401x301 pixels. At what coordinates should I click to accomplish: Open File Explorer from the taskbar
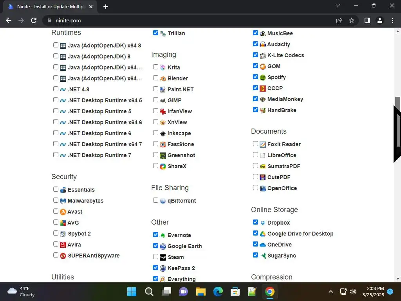point(201,292)
